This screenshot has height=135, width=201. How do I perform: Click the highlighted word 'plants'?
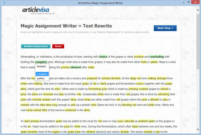(x=154, y=62)
